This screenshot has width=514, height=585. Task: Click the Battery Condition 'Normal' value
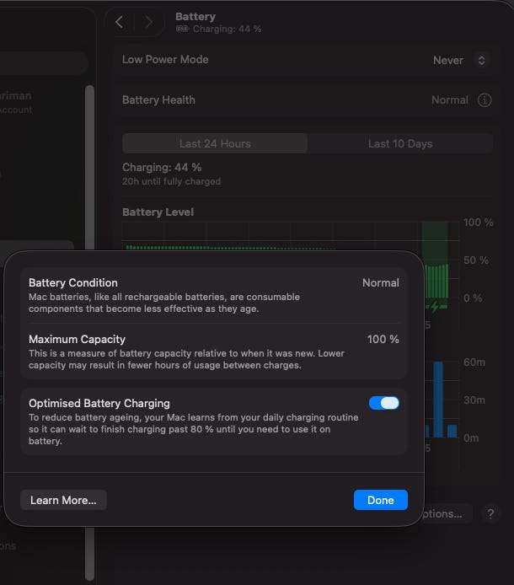(381, 282)
